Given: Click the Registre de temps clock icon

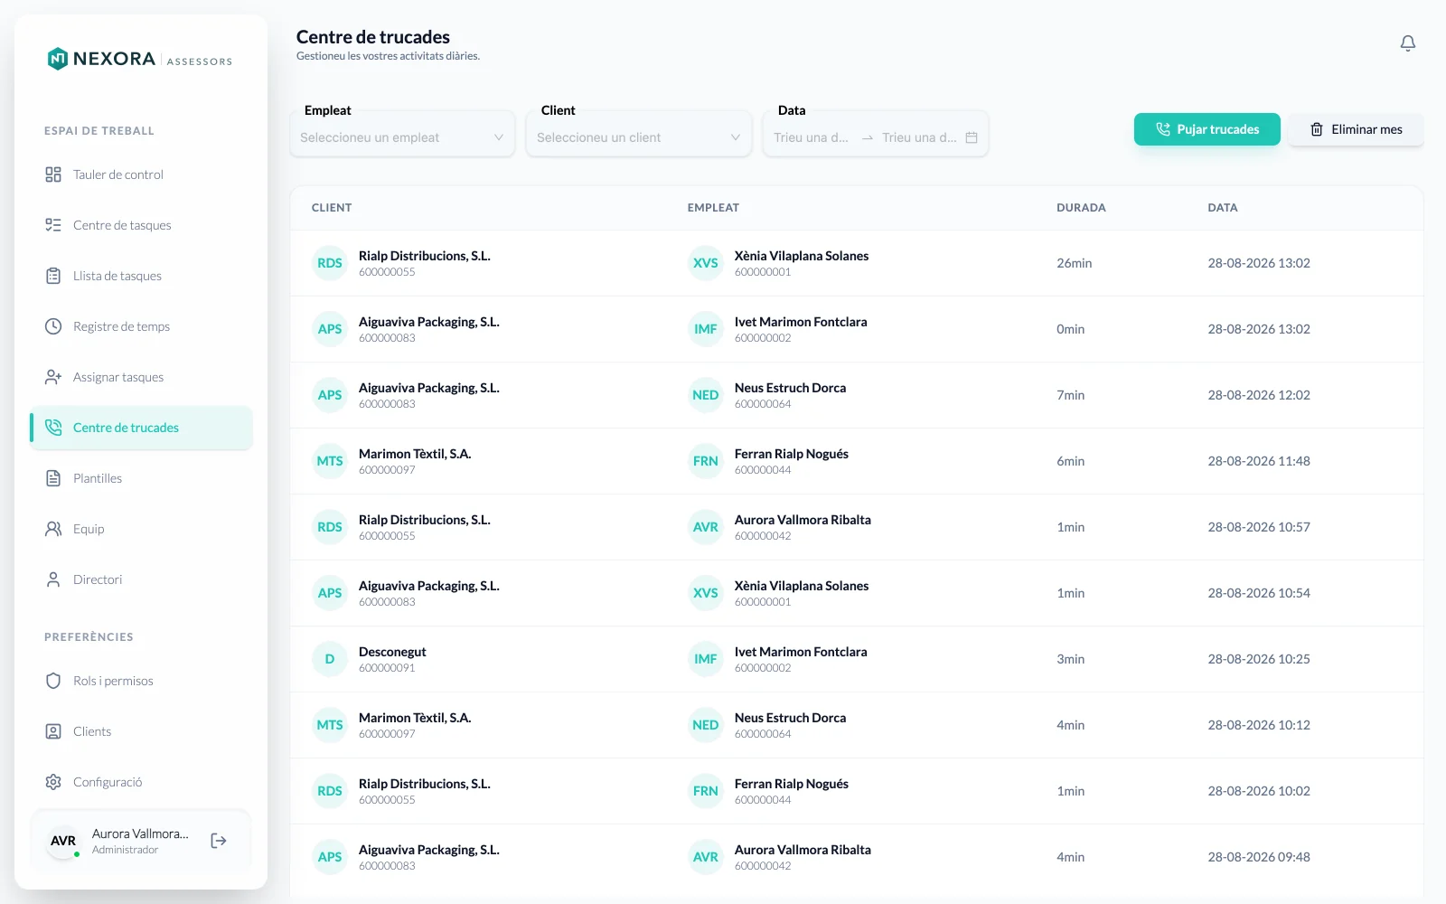Looking at the screenshot, I should coord(53,326).
